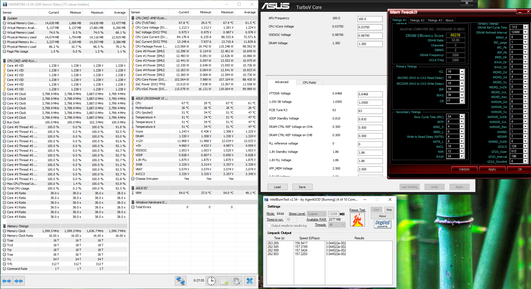Switch to Timings #3 tab

435,20
